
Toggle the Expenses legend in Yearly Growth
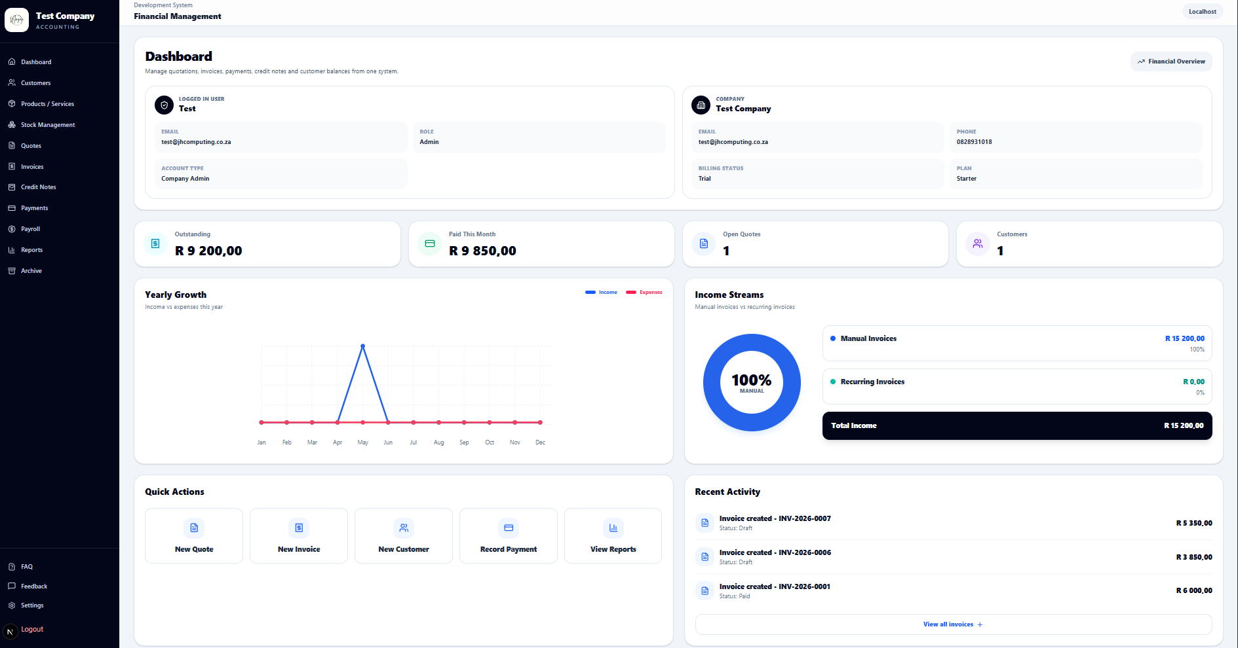click(x=644, y=293)
